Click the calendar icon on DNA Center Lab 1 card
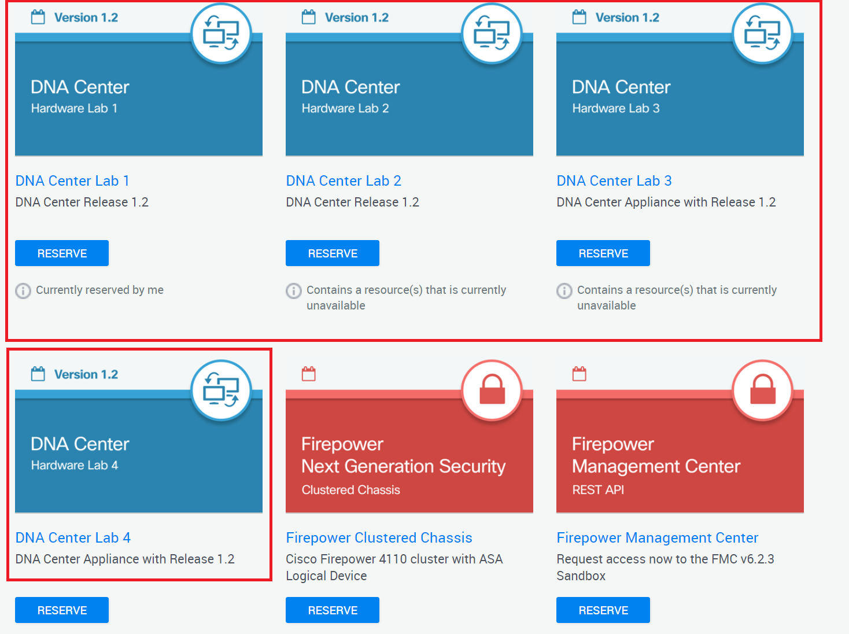 tap(38, 17)
